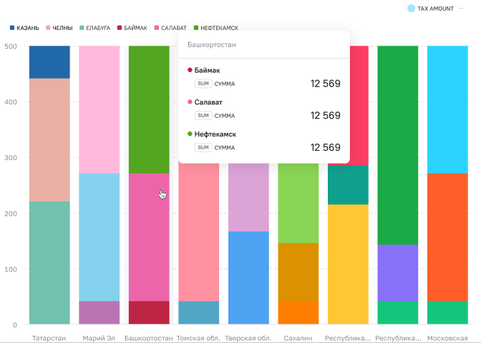Click the purple segment of the Республика bar
This screenshot has height=343, width=481.
point(398,273)
